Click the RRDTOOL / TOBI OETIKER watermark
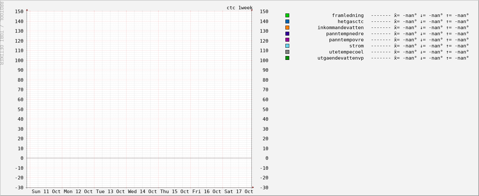This screenshot has width=479, height=196. tap(2, 33)
